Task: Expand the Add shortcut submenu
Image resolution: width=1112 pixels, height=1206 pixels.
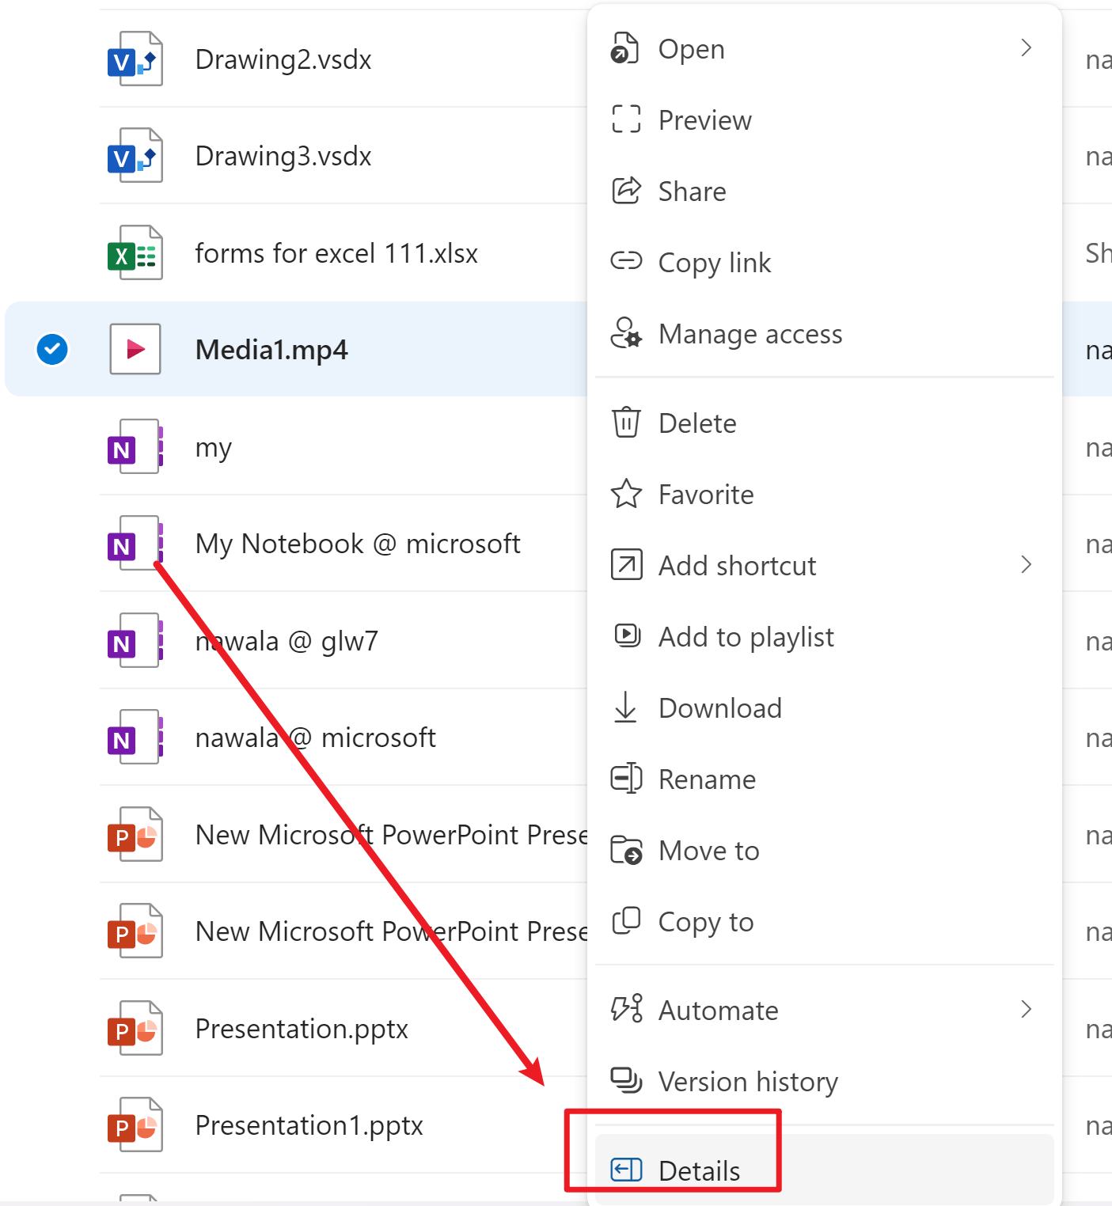Action: coord(1026,565)
